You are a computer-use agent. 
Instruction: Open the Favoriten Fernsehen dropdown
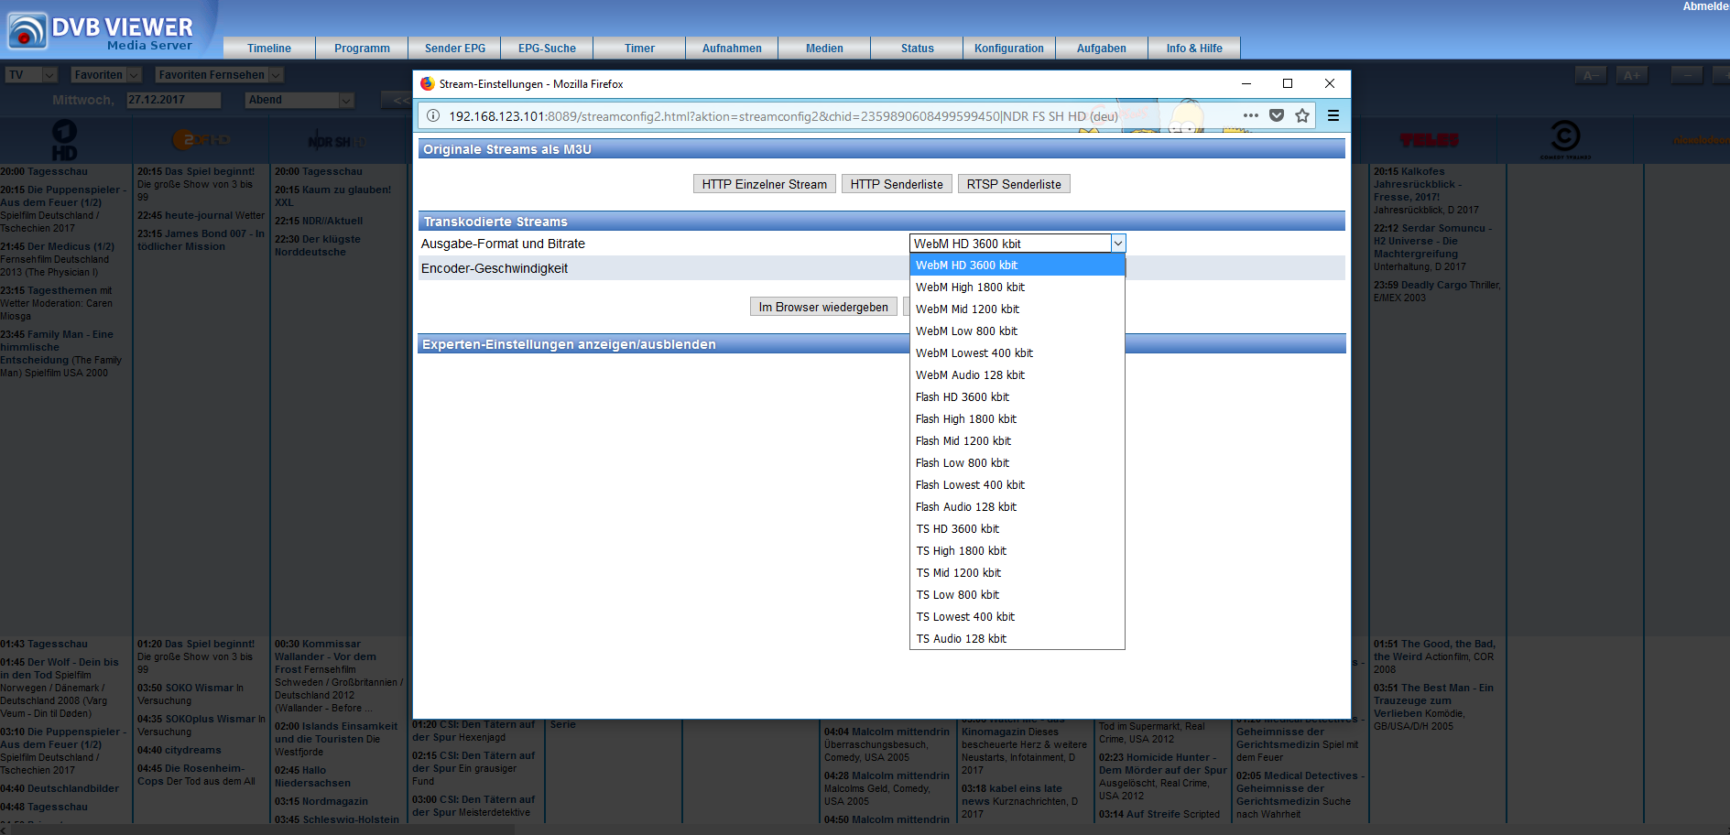219,75
